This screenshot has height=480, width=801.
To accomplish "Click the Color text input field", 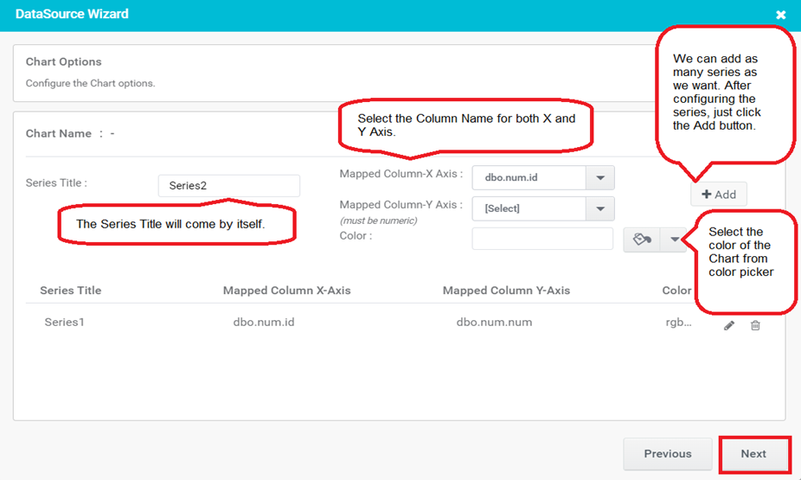I will pyautogui.click(x=542, y=239).
